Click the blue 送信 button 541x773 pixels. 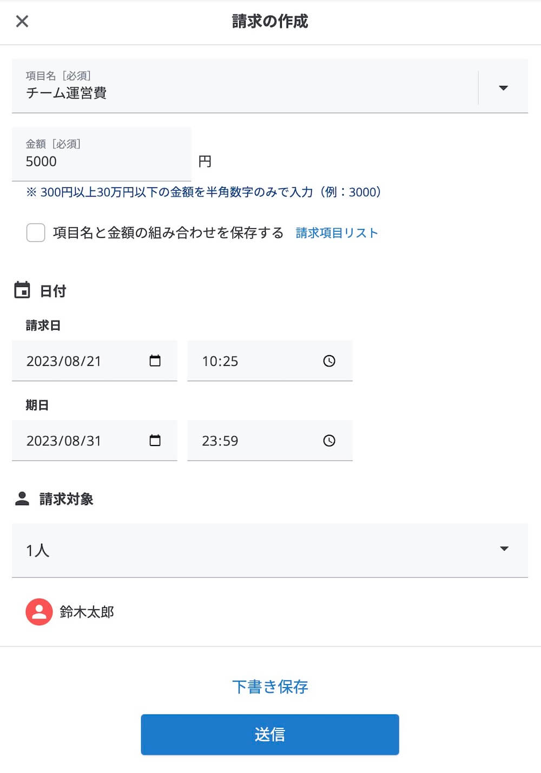(x=270, y=735)
